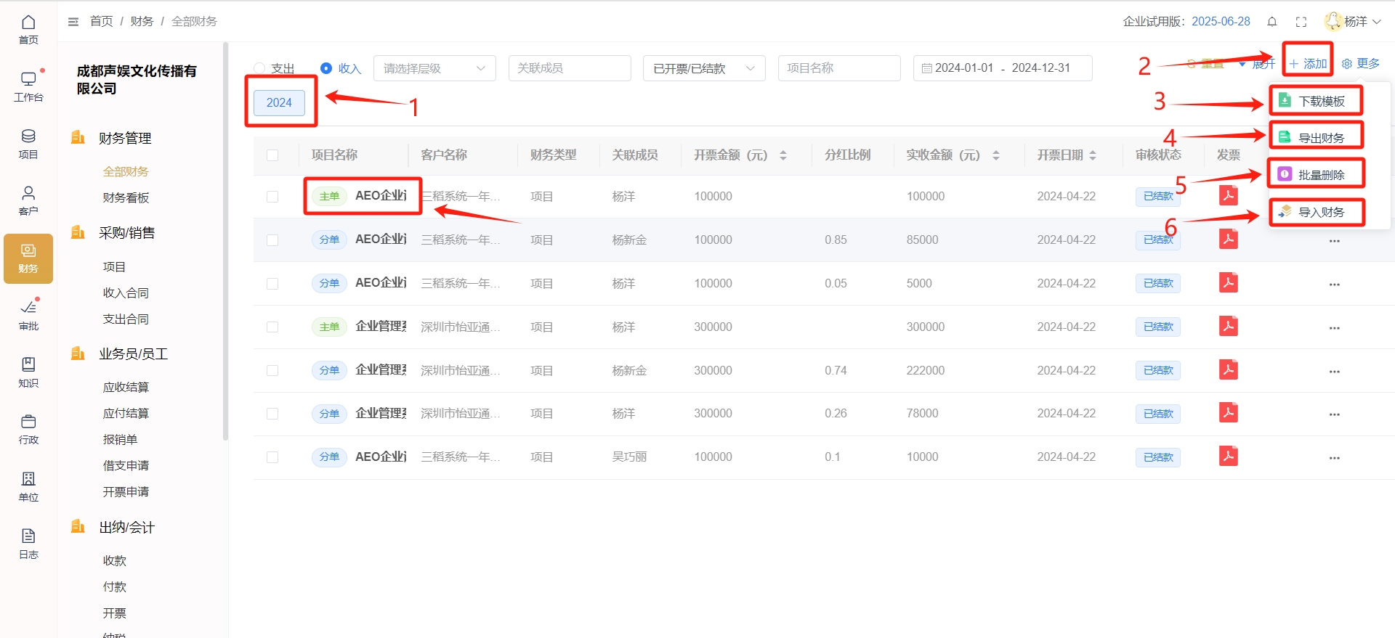Open PDF invoice for the 5000 row
The height and width of the screenshot is (638, 1395).
pyautogui.click(x=1229, y=282)
